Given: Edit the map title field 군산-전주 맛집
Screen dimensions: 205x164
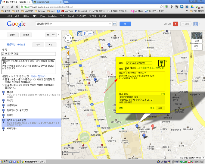Looking at the screenshot, I should pos(29,54).
